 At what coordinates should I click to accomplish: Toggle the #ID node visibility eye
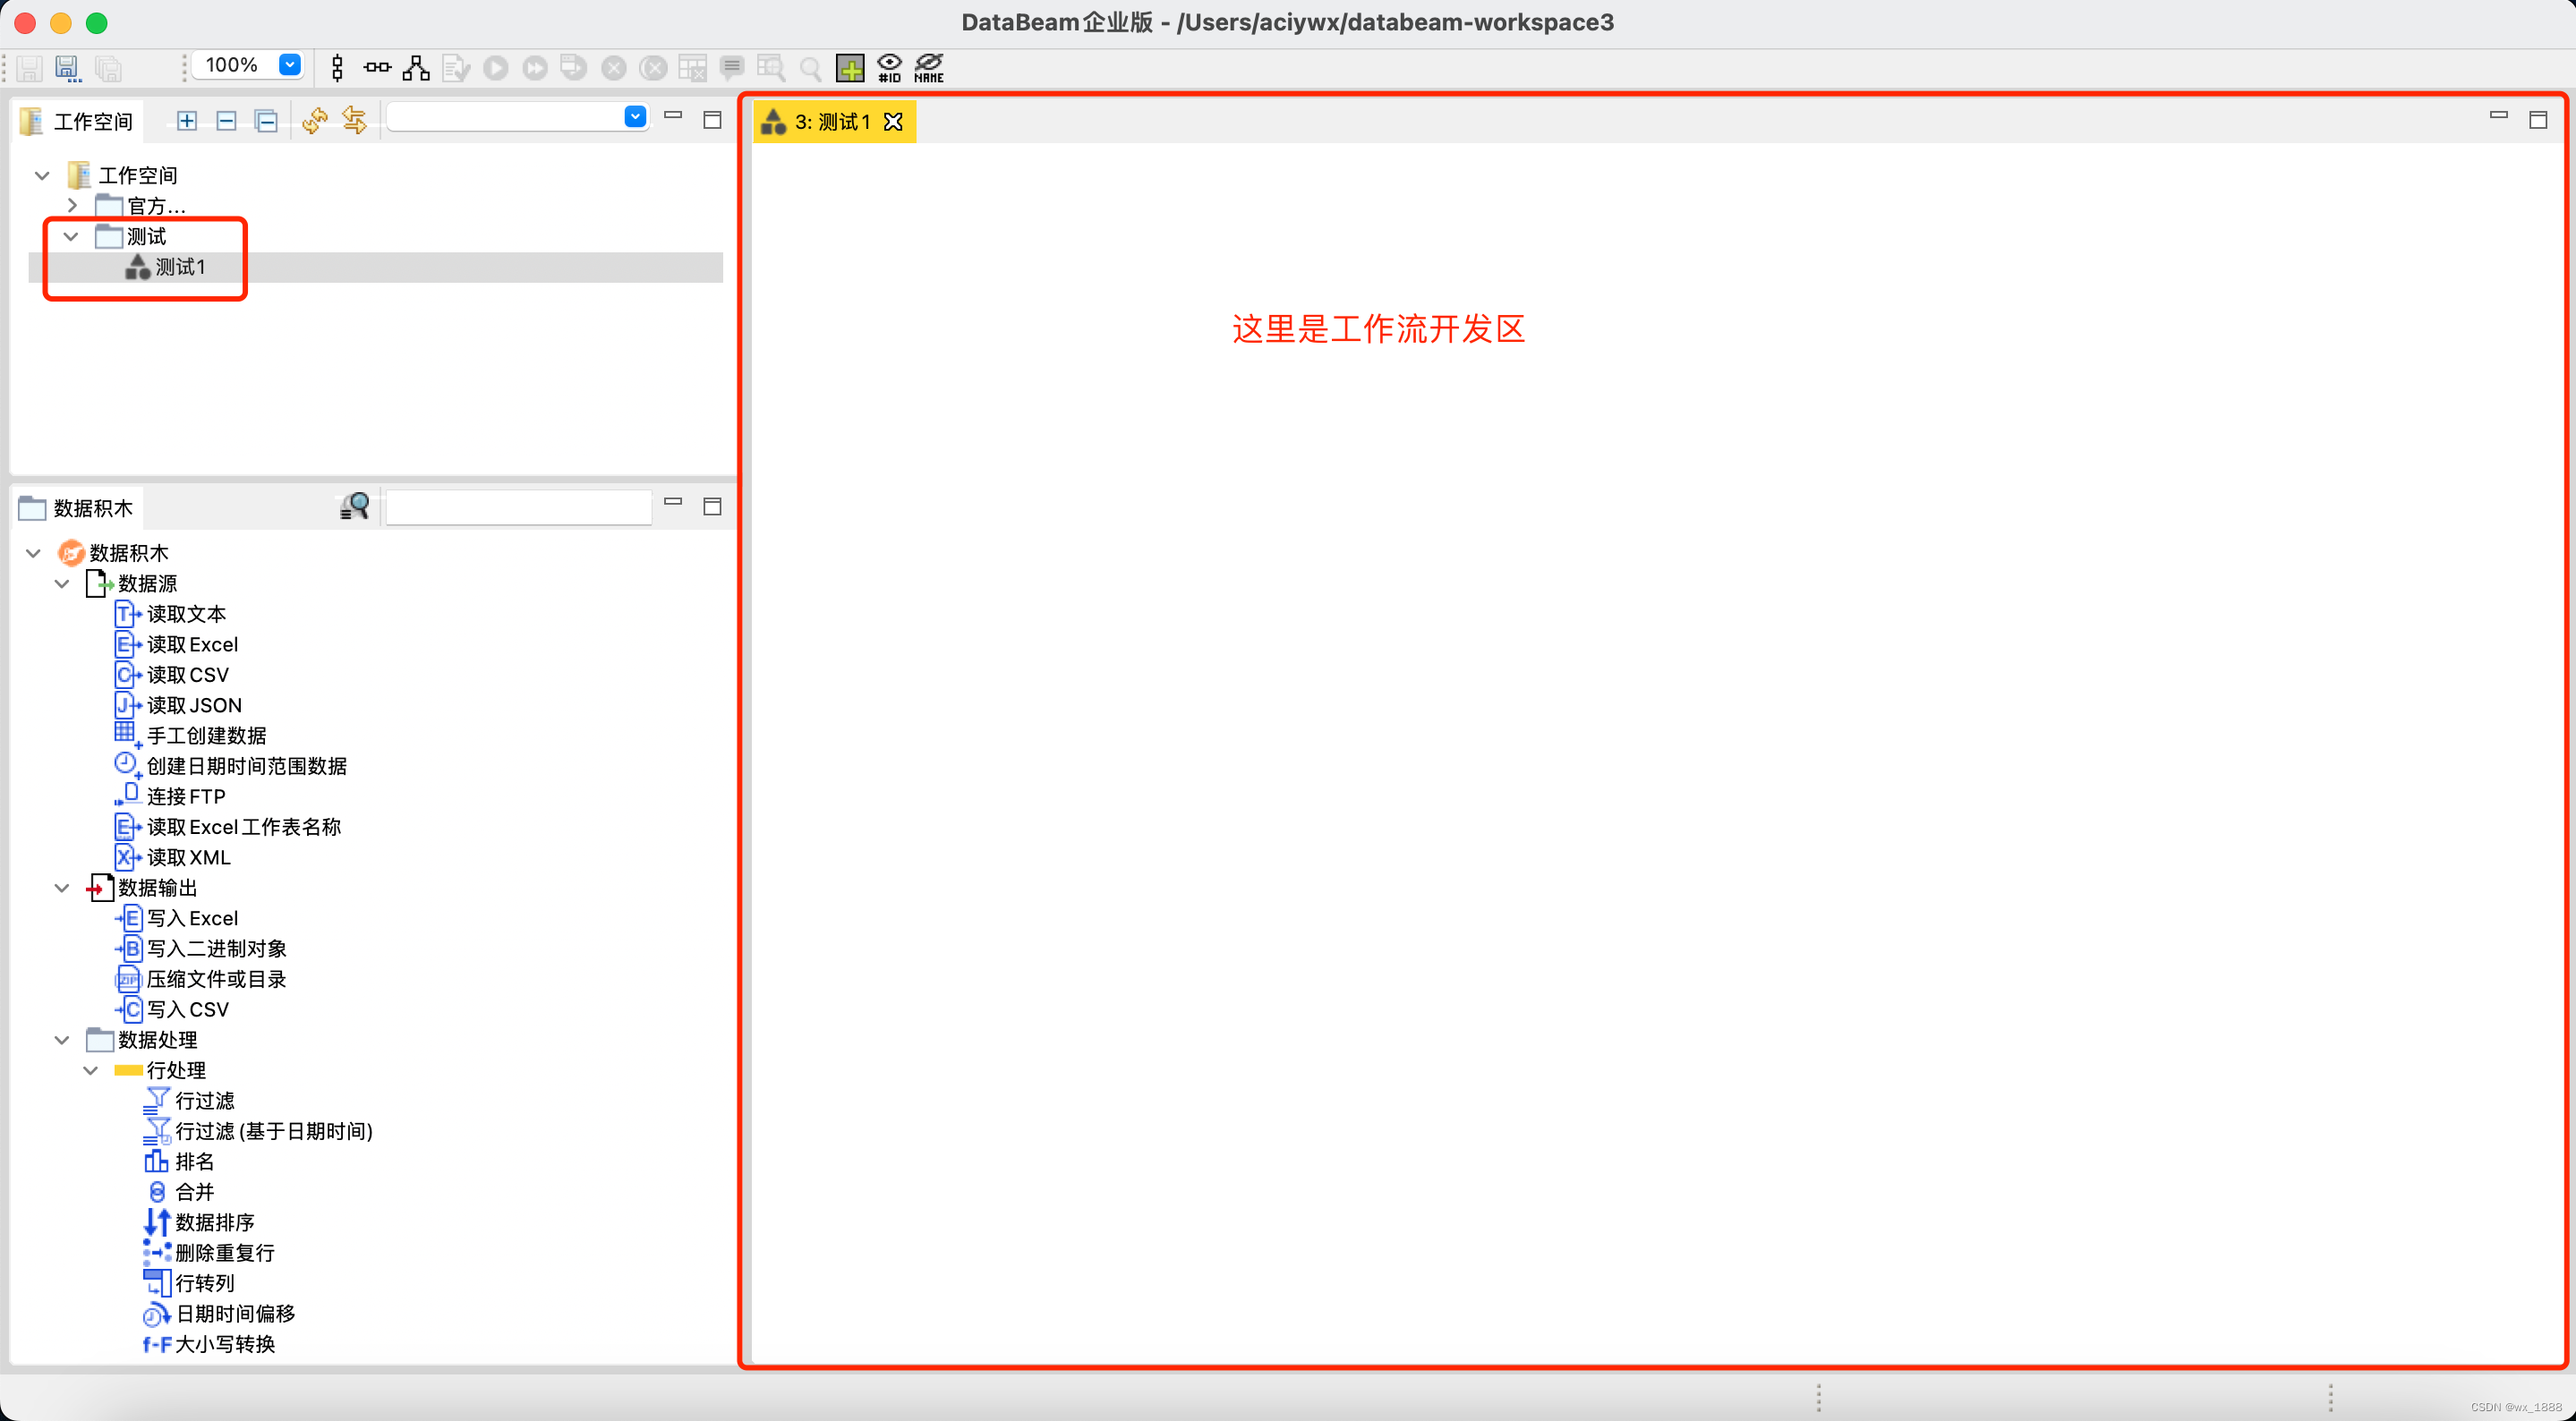(x=889, y=67)
